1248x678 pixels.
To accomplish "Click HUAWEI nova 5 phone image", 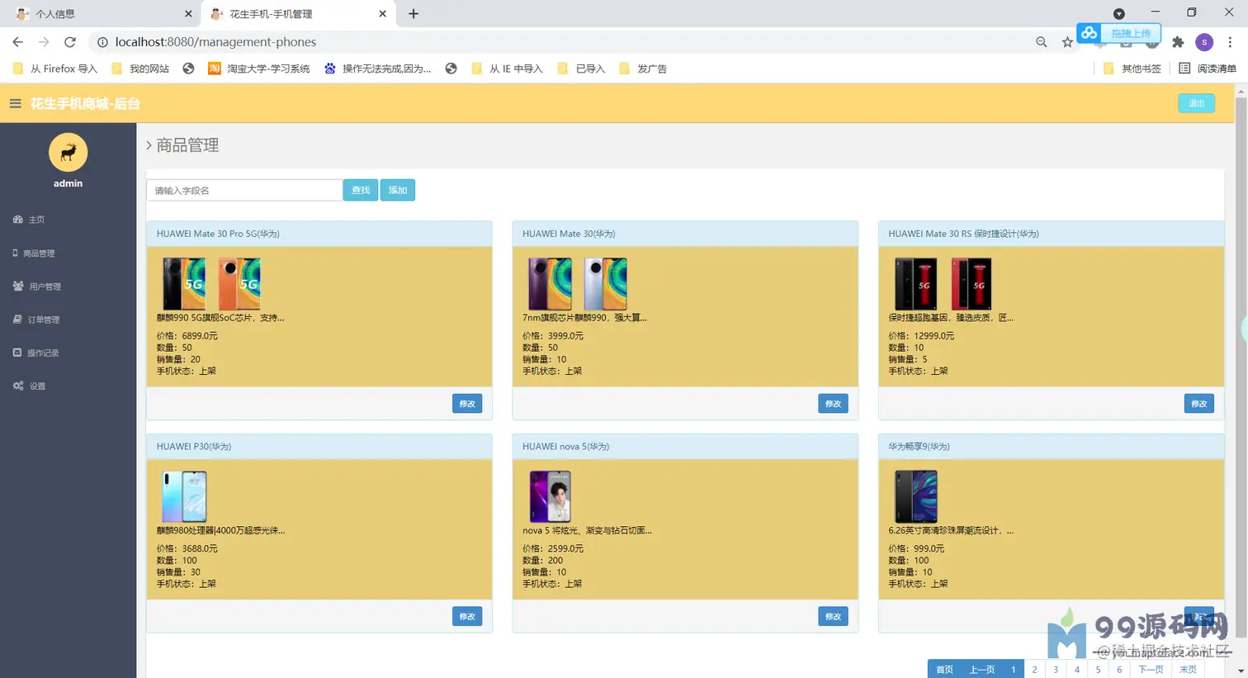I will (550, 496).
